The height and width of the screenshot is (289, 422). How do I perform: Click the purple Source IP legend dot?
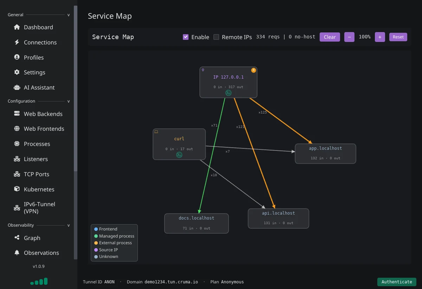[96, 250]
